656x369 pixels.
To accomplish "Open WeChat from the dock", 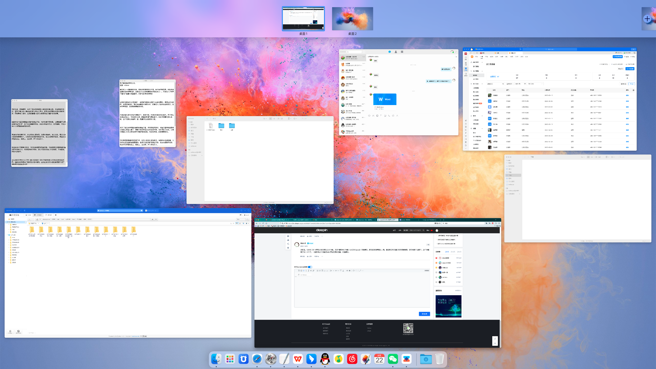I will pos(393,359).
